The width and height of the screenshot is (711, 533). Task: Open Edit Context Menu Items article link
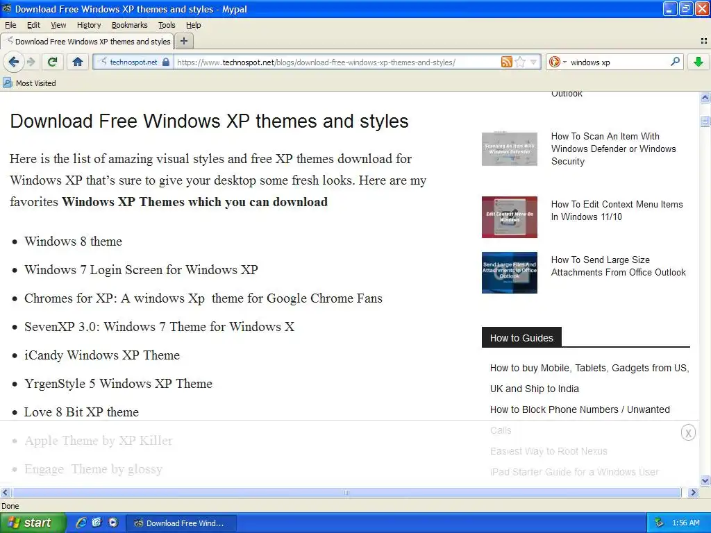[x=617, y=210]
